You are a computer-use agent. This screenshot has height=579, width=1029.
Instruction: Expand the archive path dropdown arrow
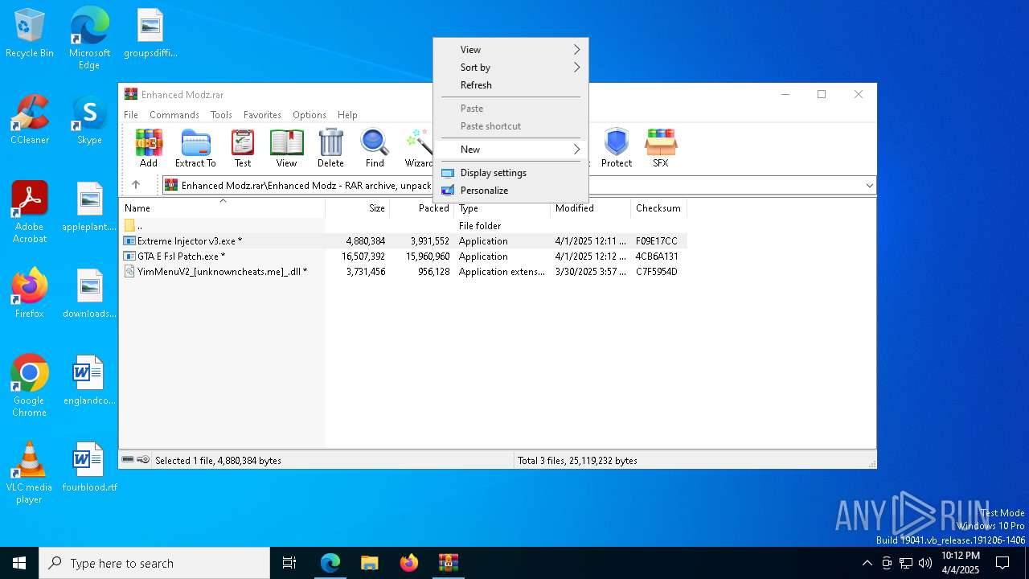[x=869, y=186]
